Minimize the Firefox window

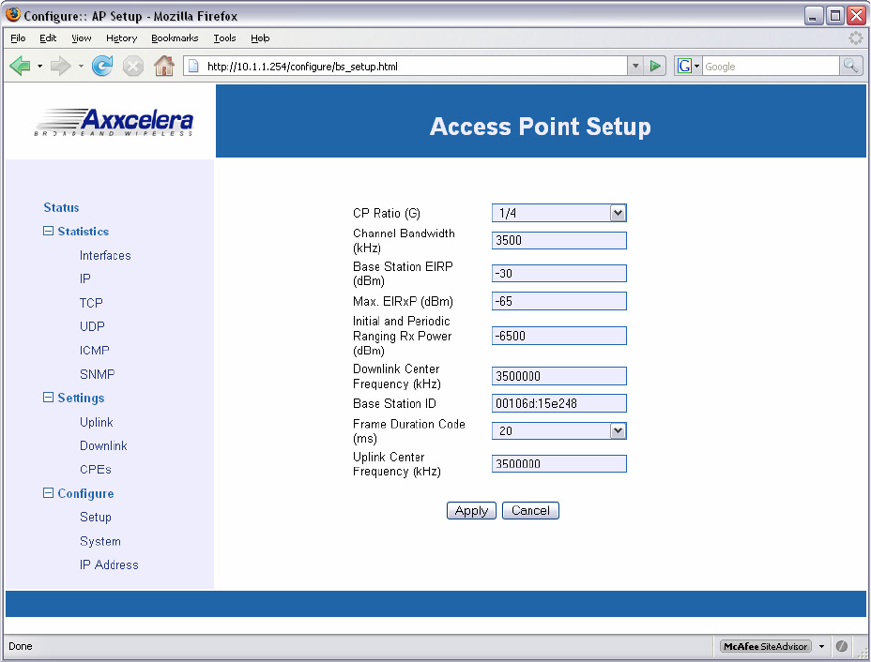coord(813,16)
